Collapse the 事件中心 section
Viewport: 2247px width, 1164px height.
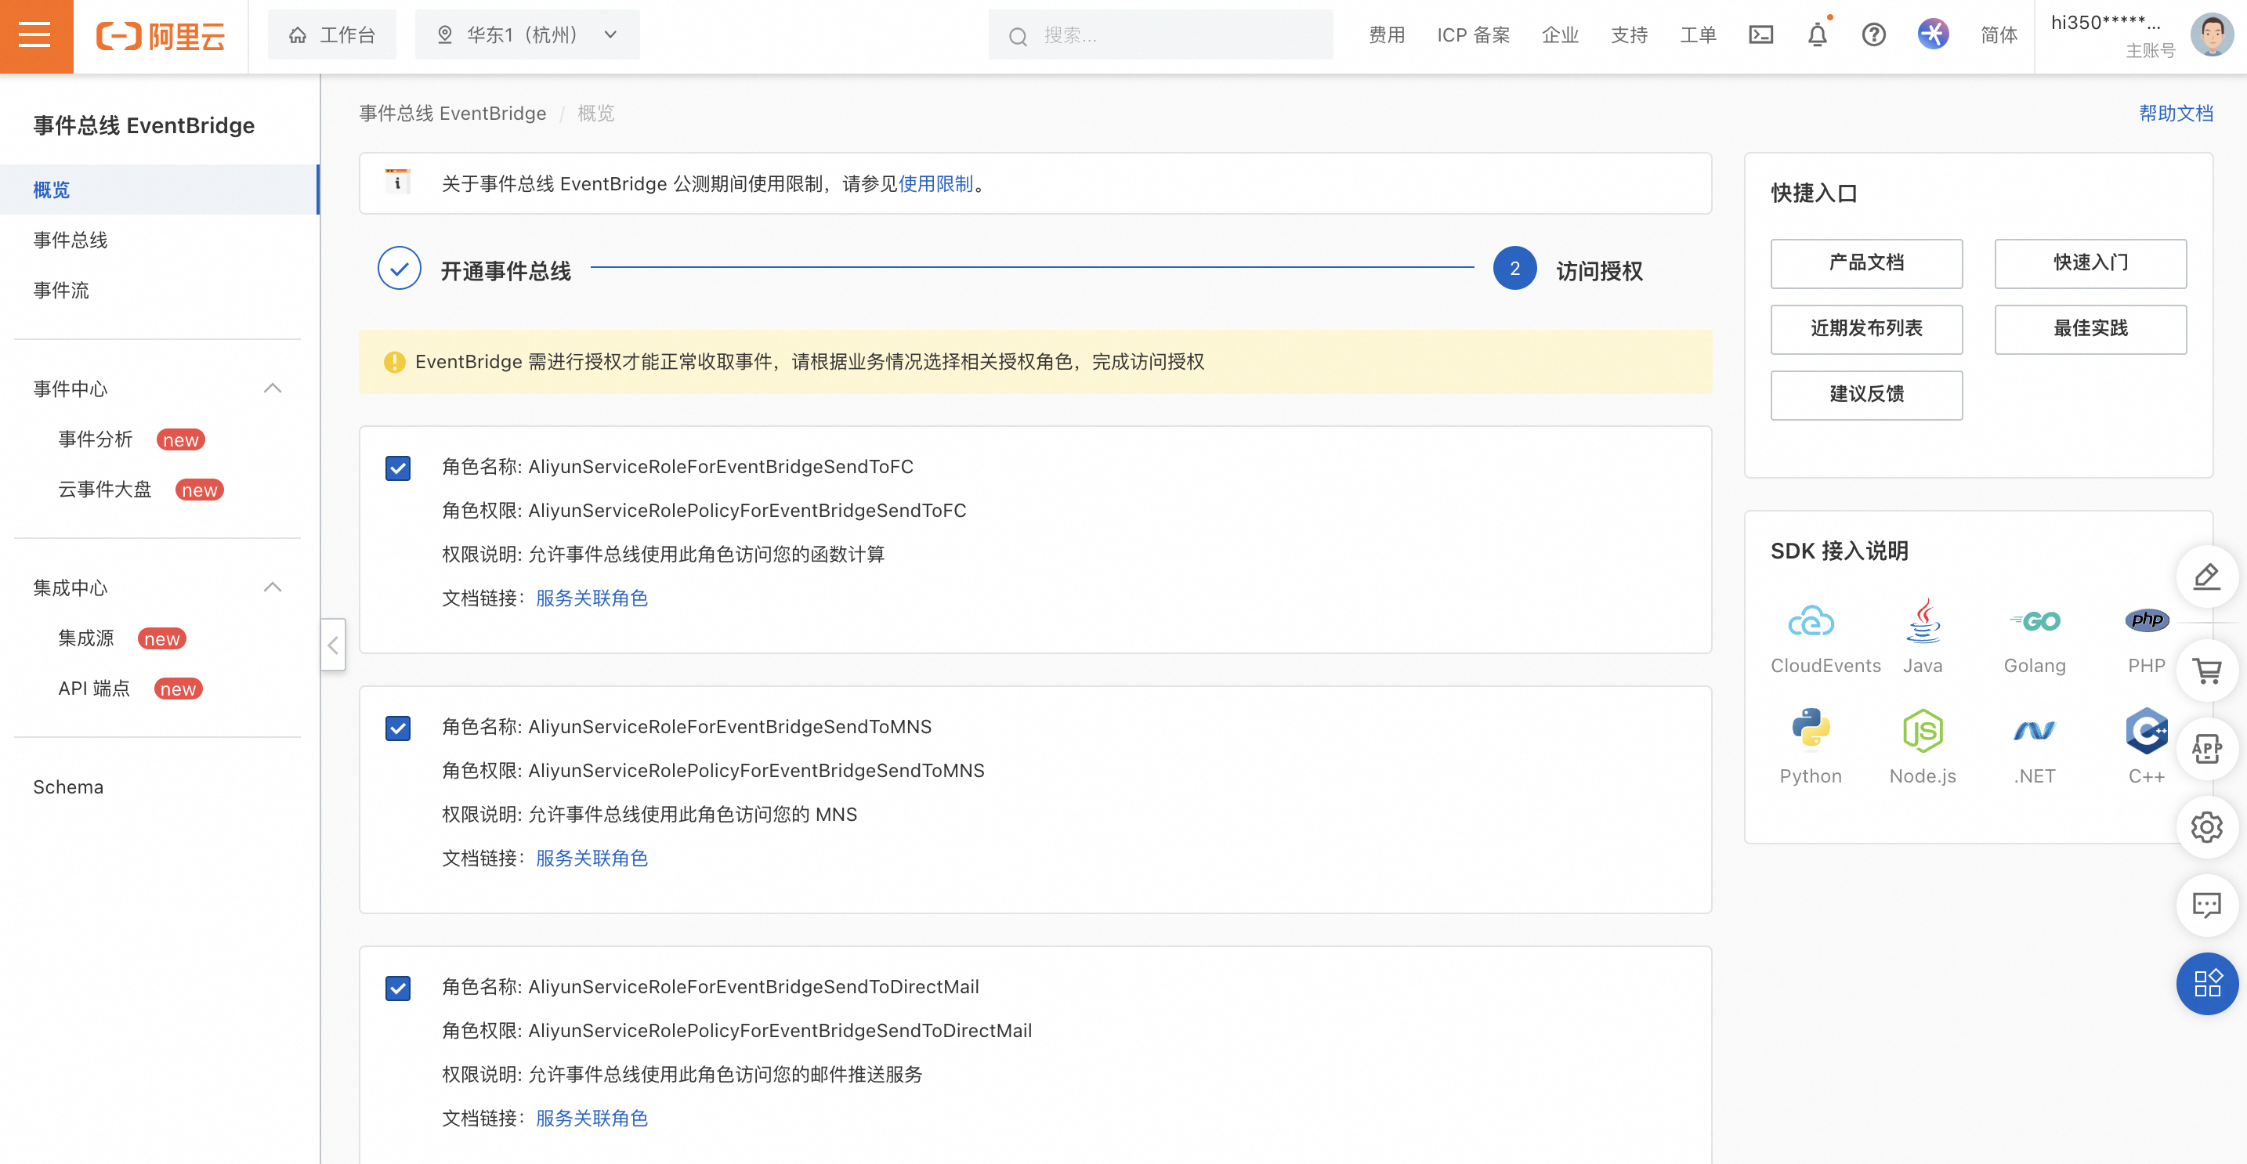[x=272, y=388]
